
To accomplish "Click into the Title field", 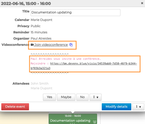I will 75,12.
